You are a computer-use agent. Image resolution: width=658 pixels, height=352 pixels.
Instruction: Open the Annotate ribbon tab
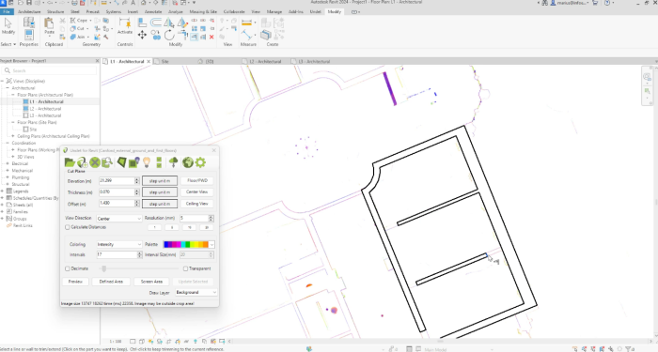coord(153,11)
